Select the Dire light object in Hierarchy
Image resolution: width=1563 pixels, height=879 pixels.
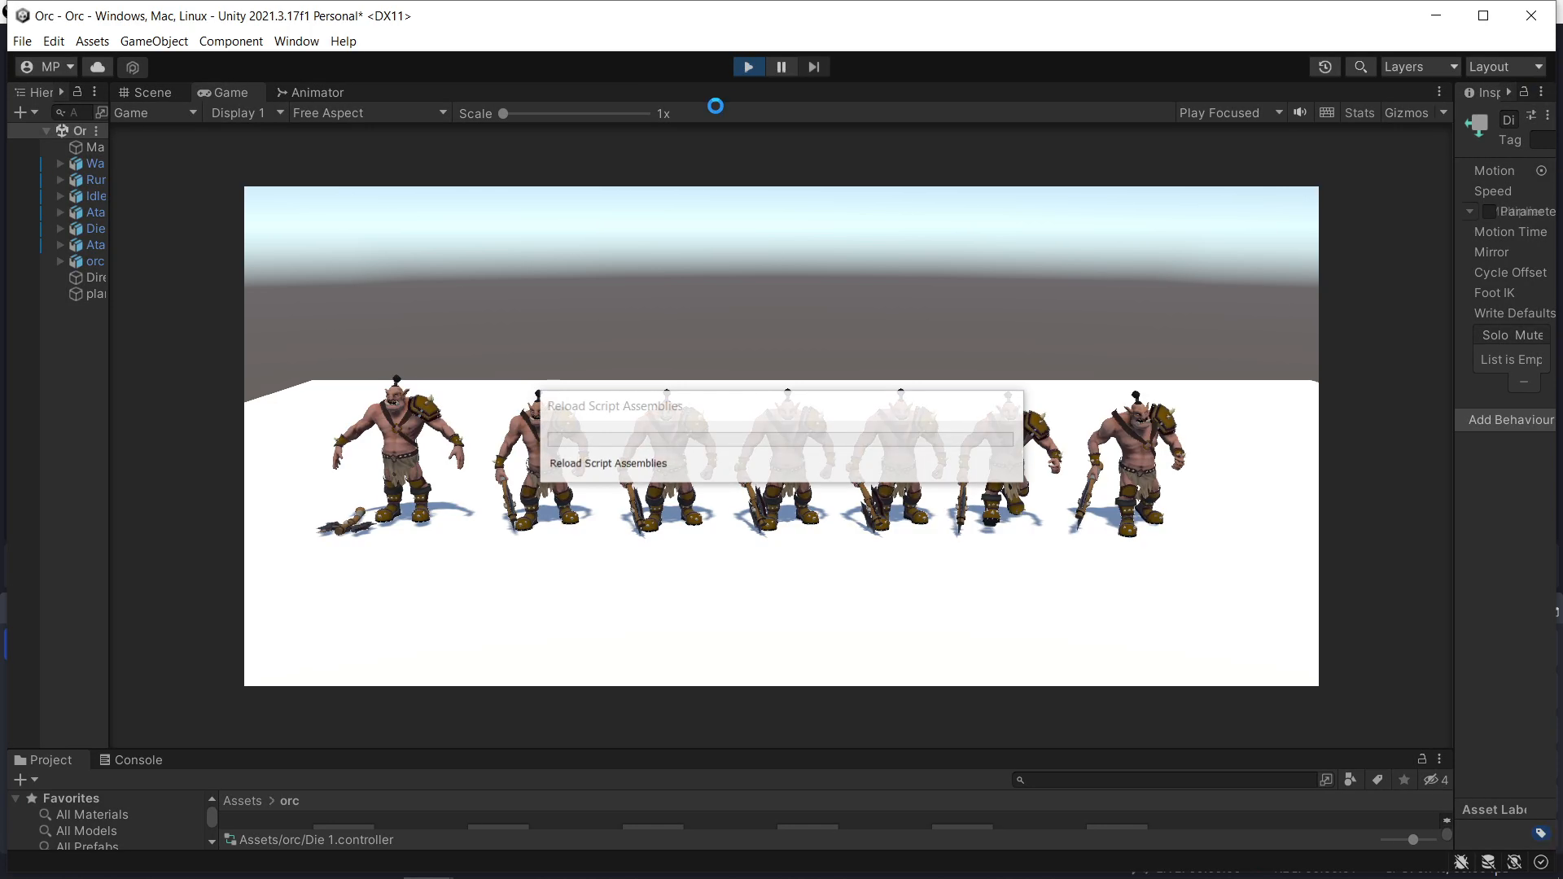pos(88,278)
